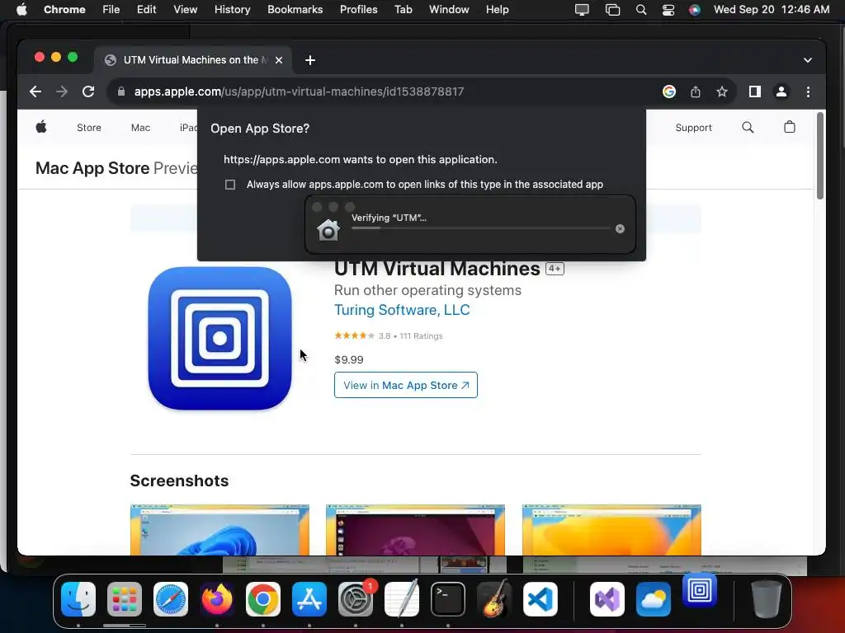845x633 pixels.
Task: Click the date and time in the menu bar
Action: pyautogui.click(x=772, y=10)
